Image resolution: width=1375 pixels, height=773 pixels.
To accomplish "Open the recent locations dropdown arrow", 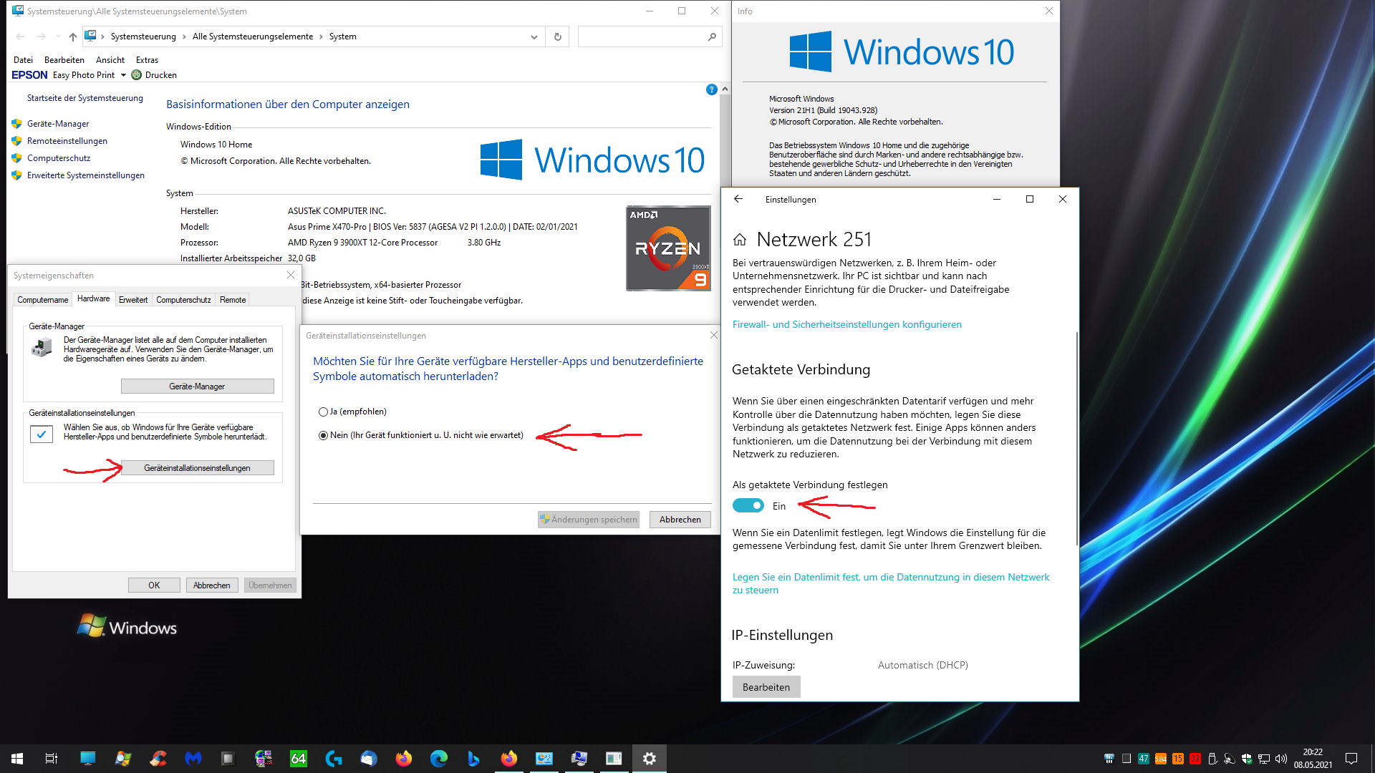I will click(x=58, y=37).
